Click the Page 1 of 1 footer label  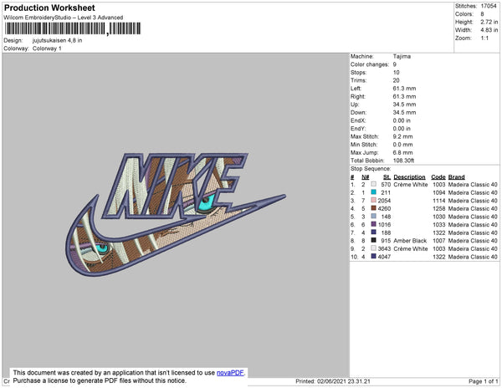click(x=483, y=381)
